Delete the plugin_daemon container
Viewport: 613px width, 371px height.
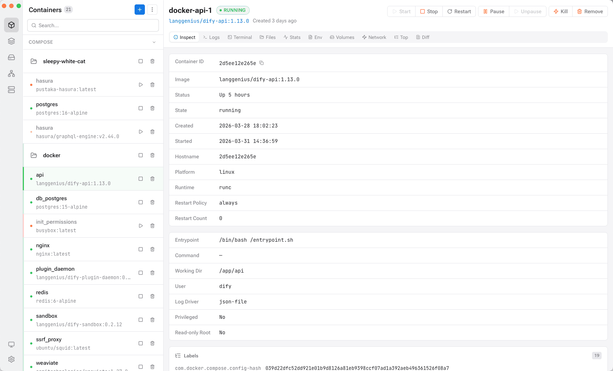tap(152, 273)
